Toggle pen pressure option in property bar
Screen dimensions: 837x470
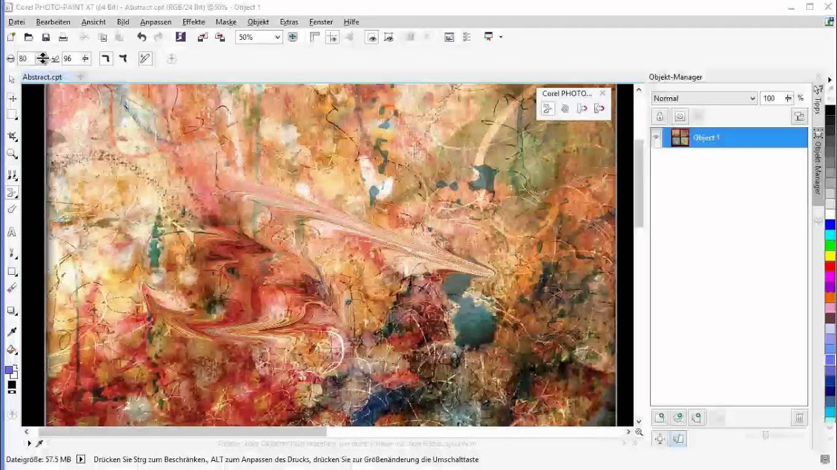coord(145,59)
